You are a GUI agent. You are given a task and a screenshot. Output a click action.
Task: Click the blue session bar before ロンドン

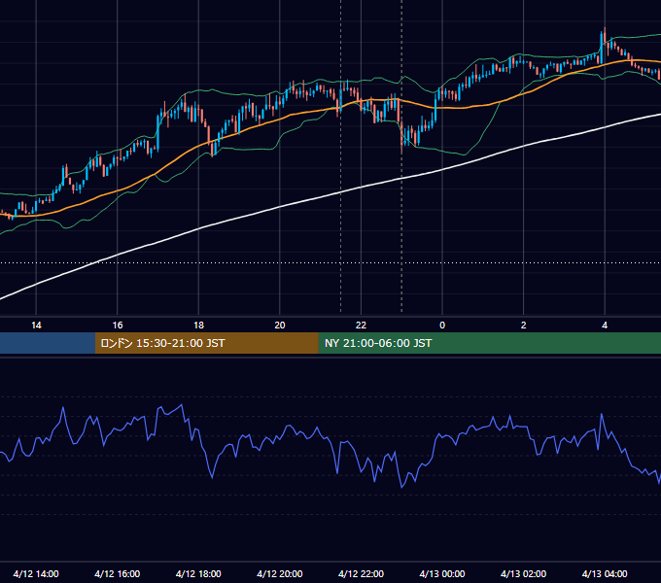click(48, 343)
